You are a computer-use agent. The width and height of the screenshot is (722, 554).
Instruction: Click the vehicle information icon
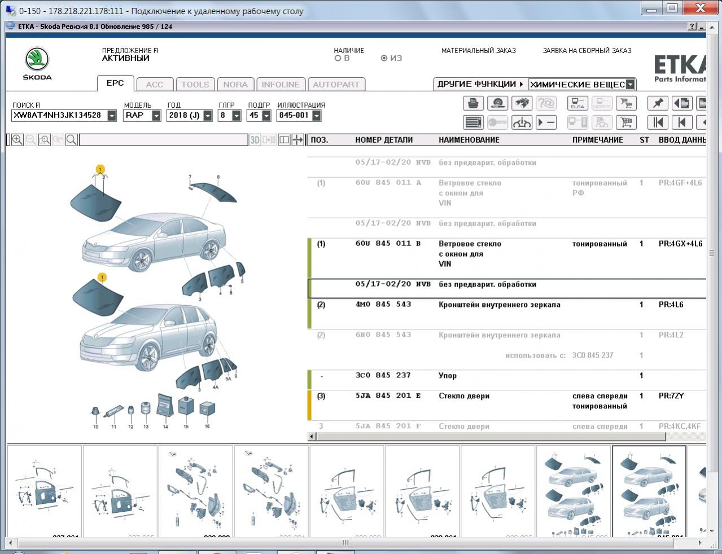(x=522, y=122)
